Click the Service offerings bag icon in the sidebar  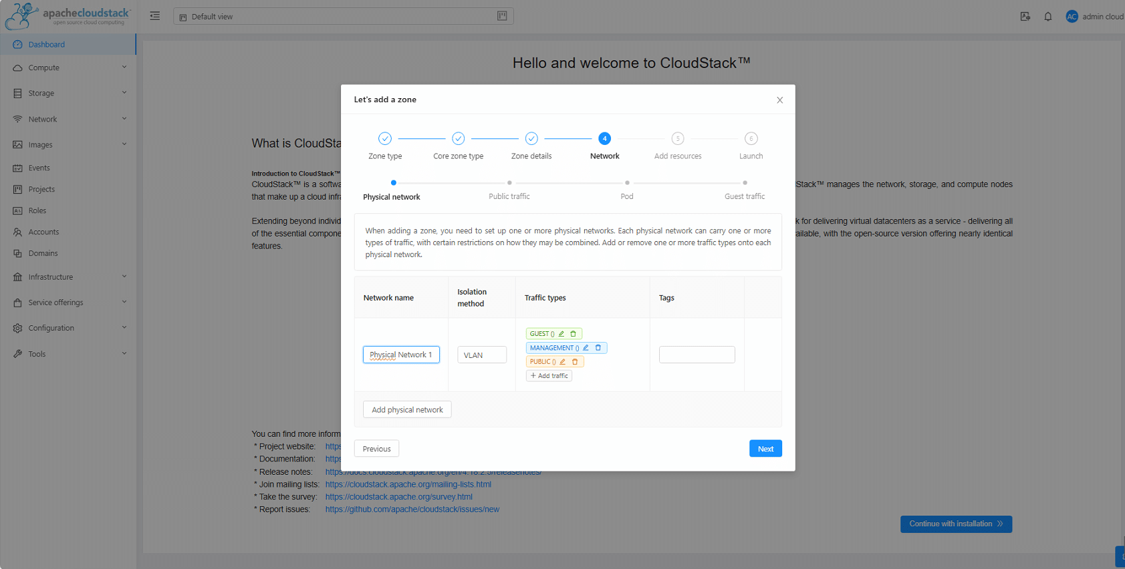pyautogui.click(x=17, y=303)
